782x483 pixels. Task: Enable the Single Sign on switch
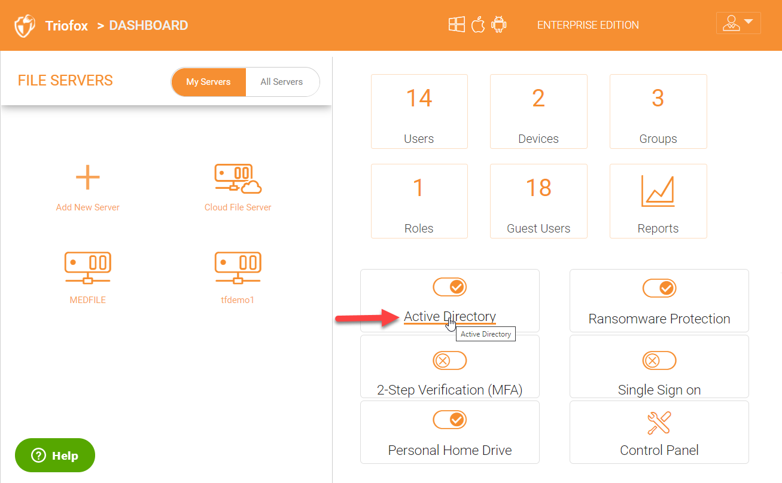659,360
